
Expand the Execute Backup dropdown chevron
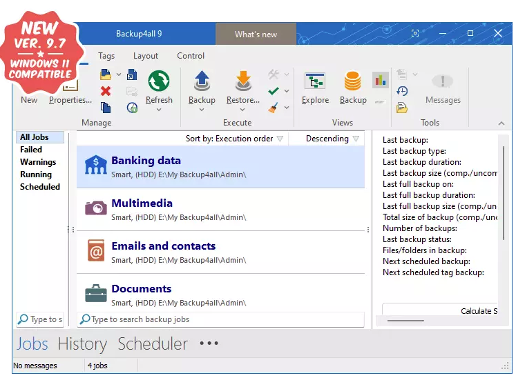pyautogui.click(x=202, y=110)
